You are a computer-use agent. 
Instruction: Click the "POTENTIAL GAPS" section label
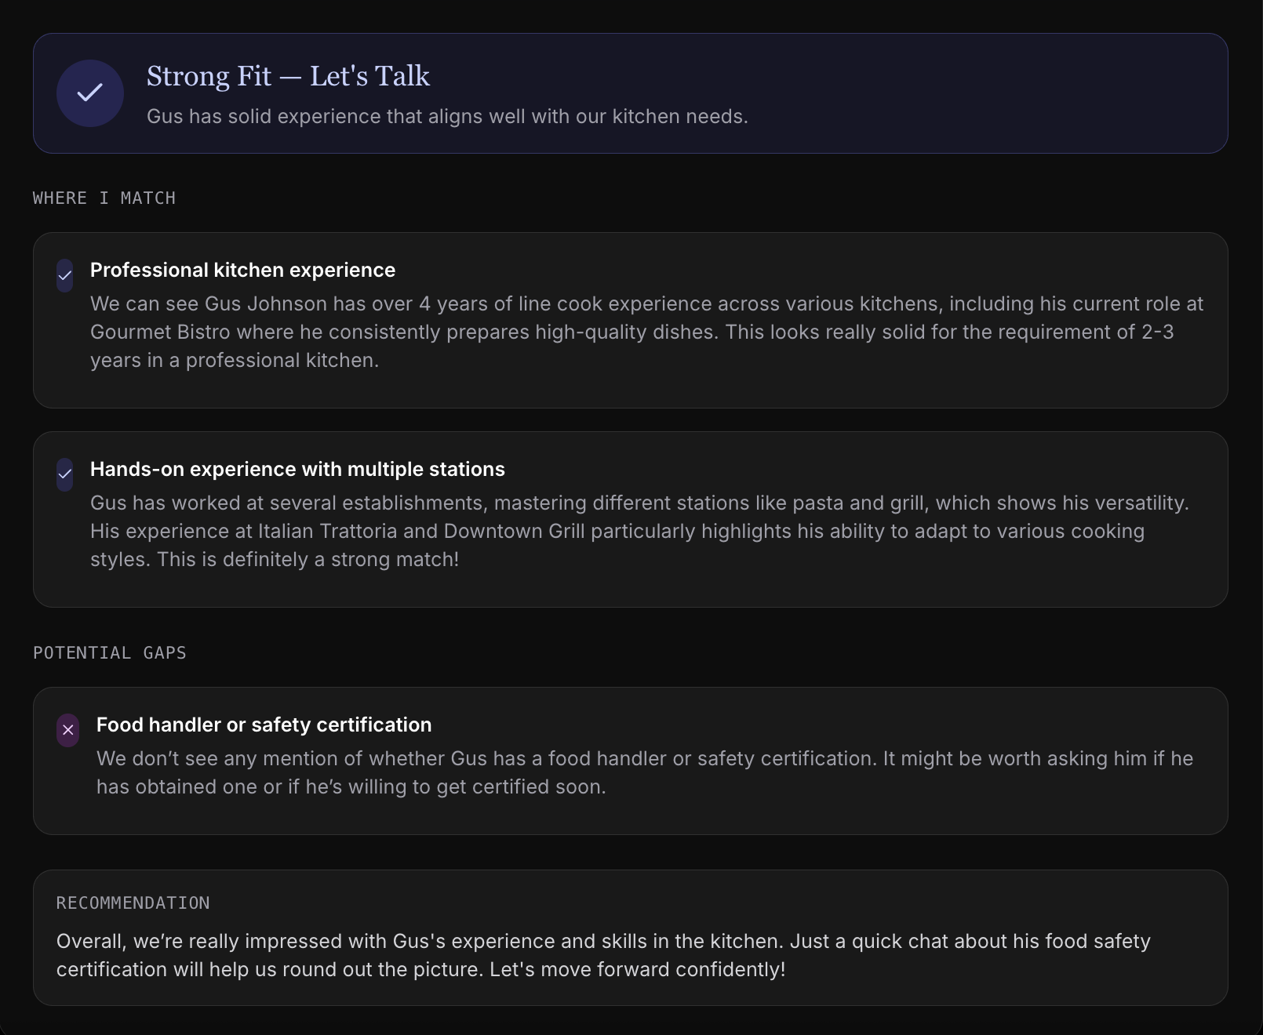[110, 653]
